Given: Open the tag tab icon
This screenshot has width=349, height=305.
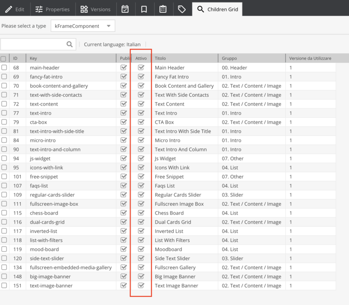Looking at the screenshot, I should pyautogui.click(x=182, y=9).
